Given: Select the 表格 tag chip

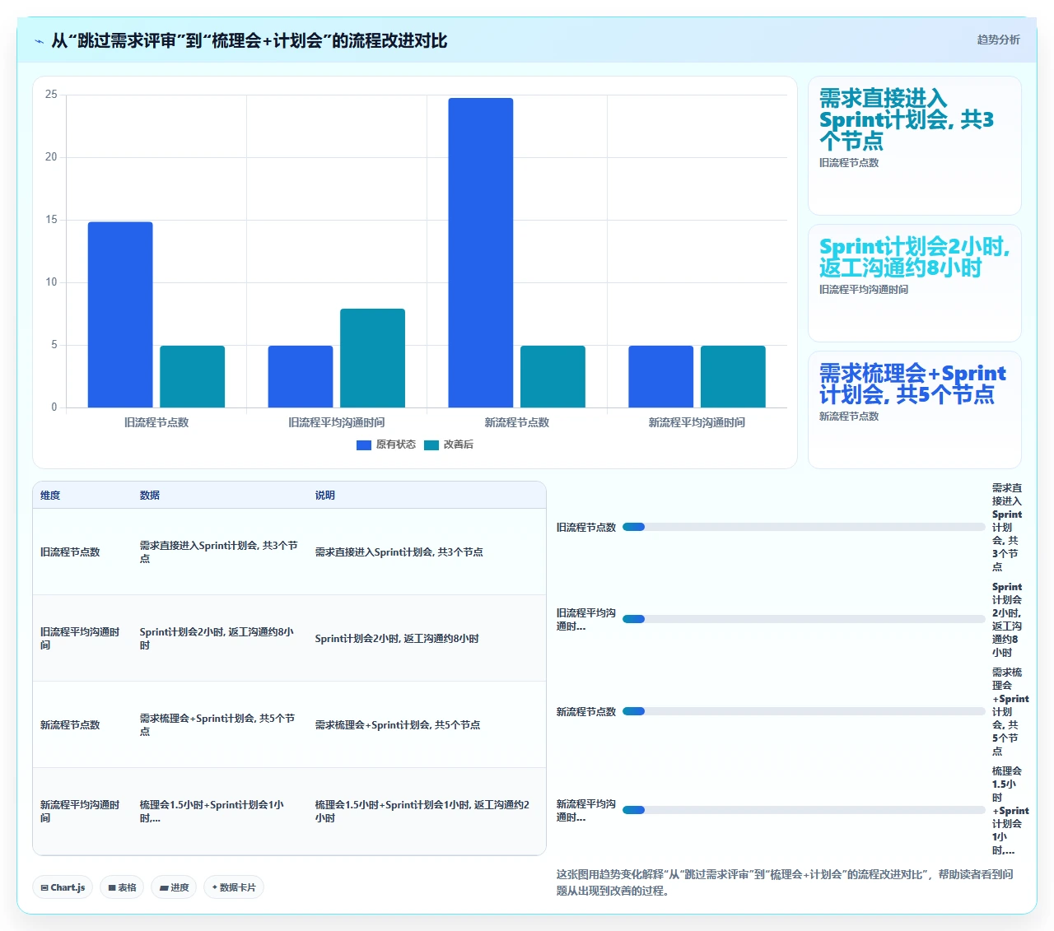Looking at the screenshot, I should pyautogui.click(x=122, y=887).
